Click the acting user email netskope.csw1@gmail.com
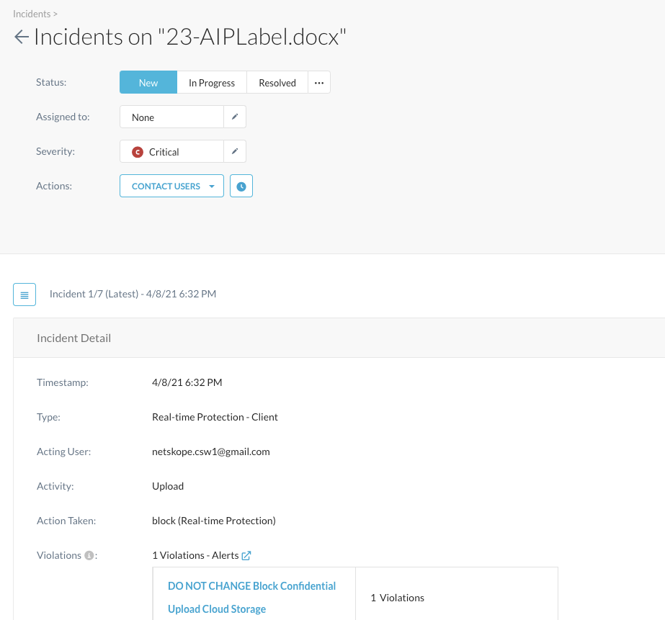The height and width of the screenshot is (620, 665). coord(210,451)
